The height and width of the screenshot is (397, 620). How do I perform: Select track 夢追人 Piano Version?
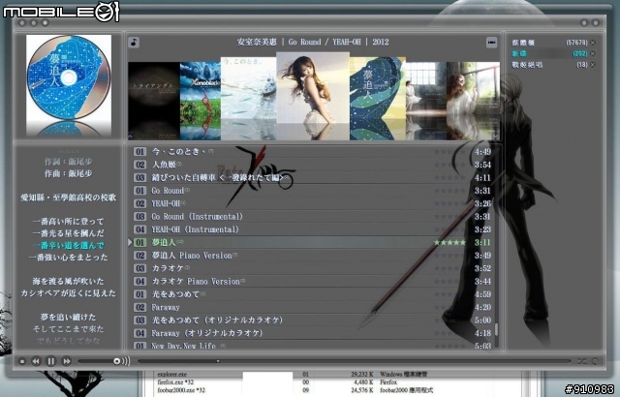312,256
